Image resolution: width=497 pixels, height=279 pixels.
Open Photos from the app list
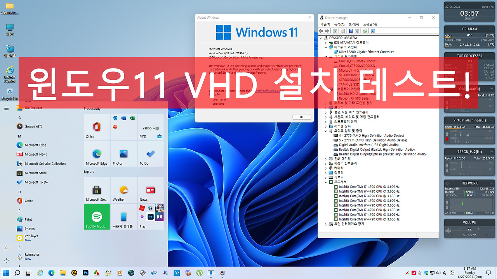tap(25, 229)
